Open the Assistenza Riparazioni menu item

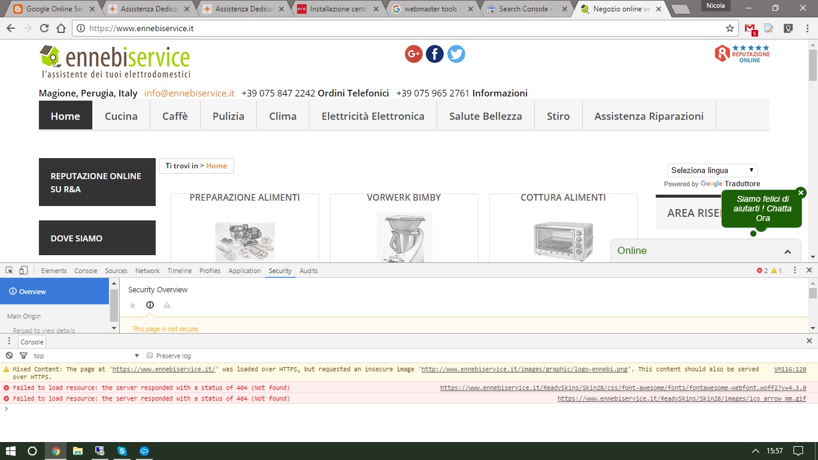pos(649,116)
